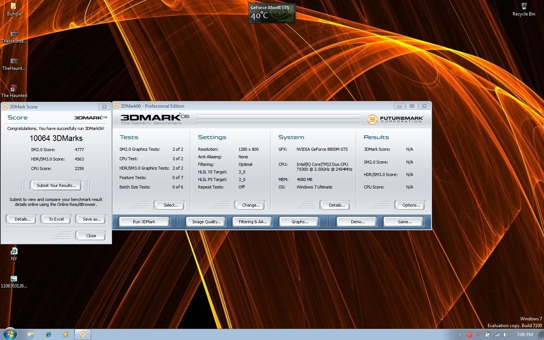The image size is (544, 340).
Task: Open Details in the 3DMark Score window
Action: point(22,219)
